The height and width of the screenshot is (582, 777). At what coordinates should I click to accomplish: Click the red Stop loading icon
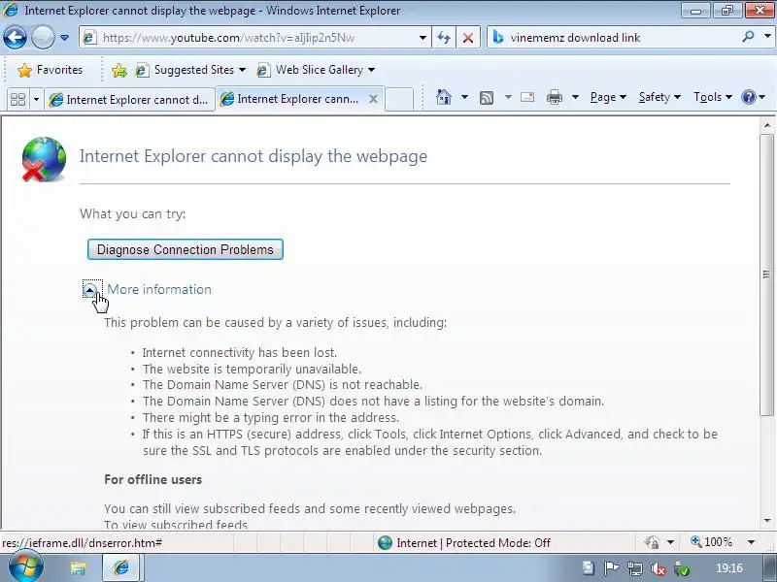(468, 38)
